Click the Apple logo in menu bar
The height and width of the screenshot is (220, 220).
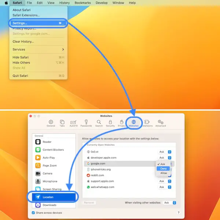[6, 3]
